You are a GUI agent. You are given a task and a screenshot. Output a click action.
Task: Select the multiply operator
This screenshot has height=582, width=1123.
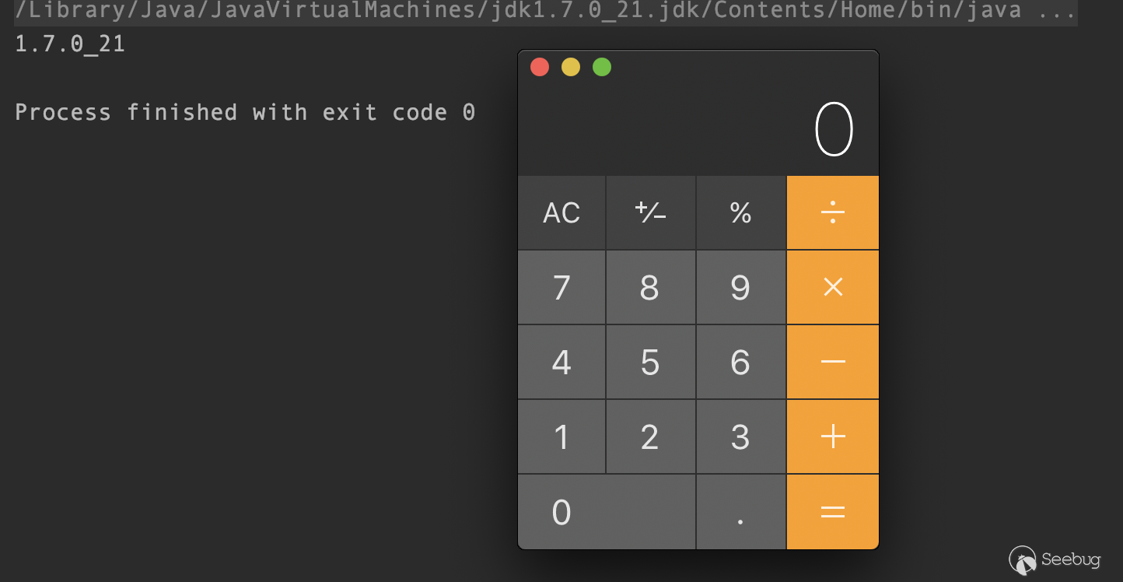coord(833,287)
